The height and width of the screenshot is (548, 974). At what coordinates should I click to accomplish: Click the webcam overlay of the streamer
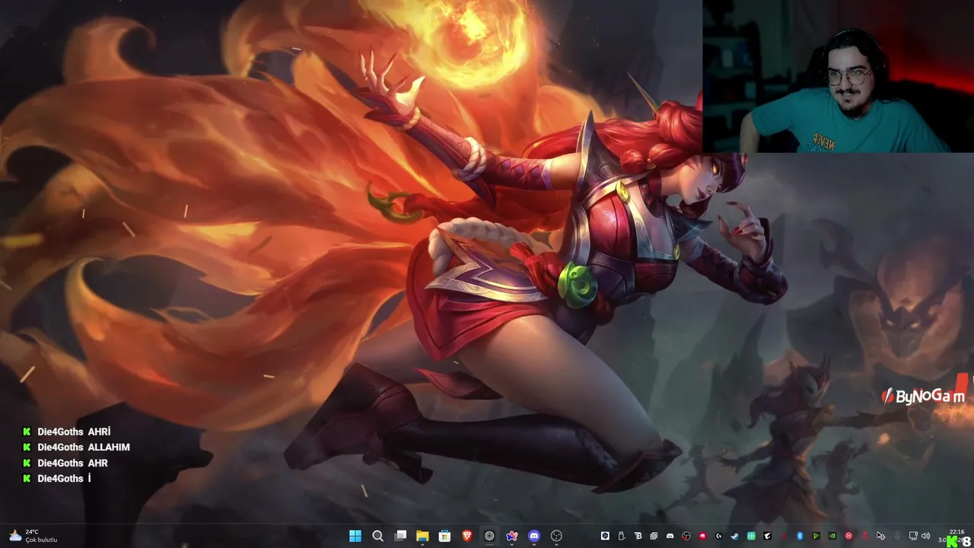(838, 76)
